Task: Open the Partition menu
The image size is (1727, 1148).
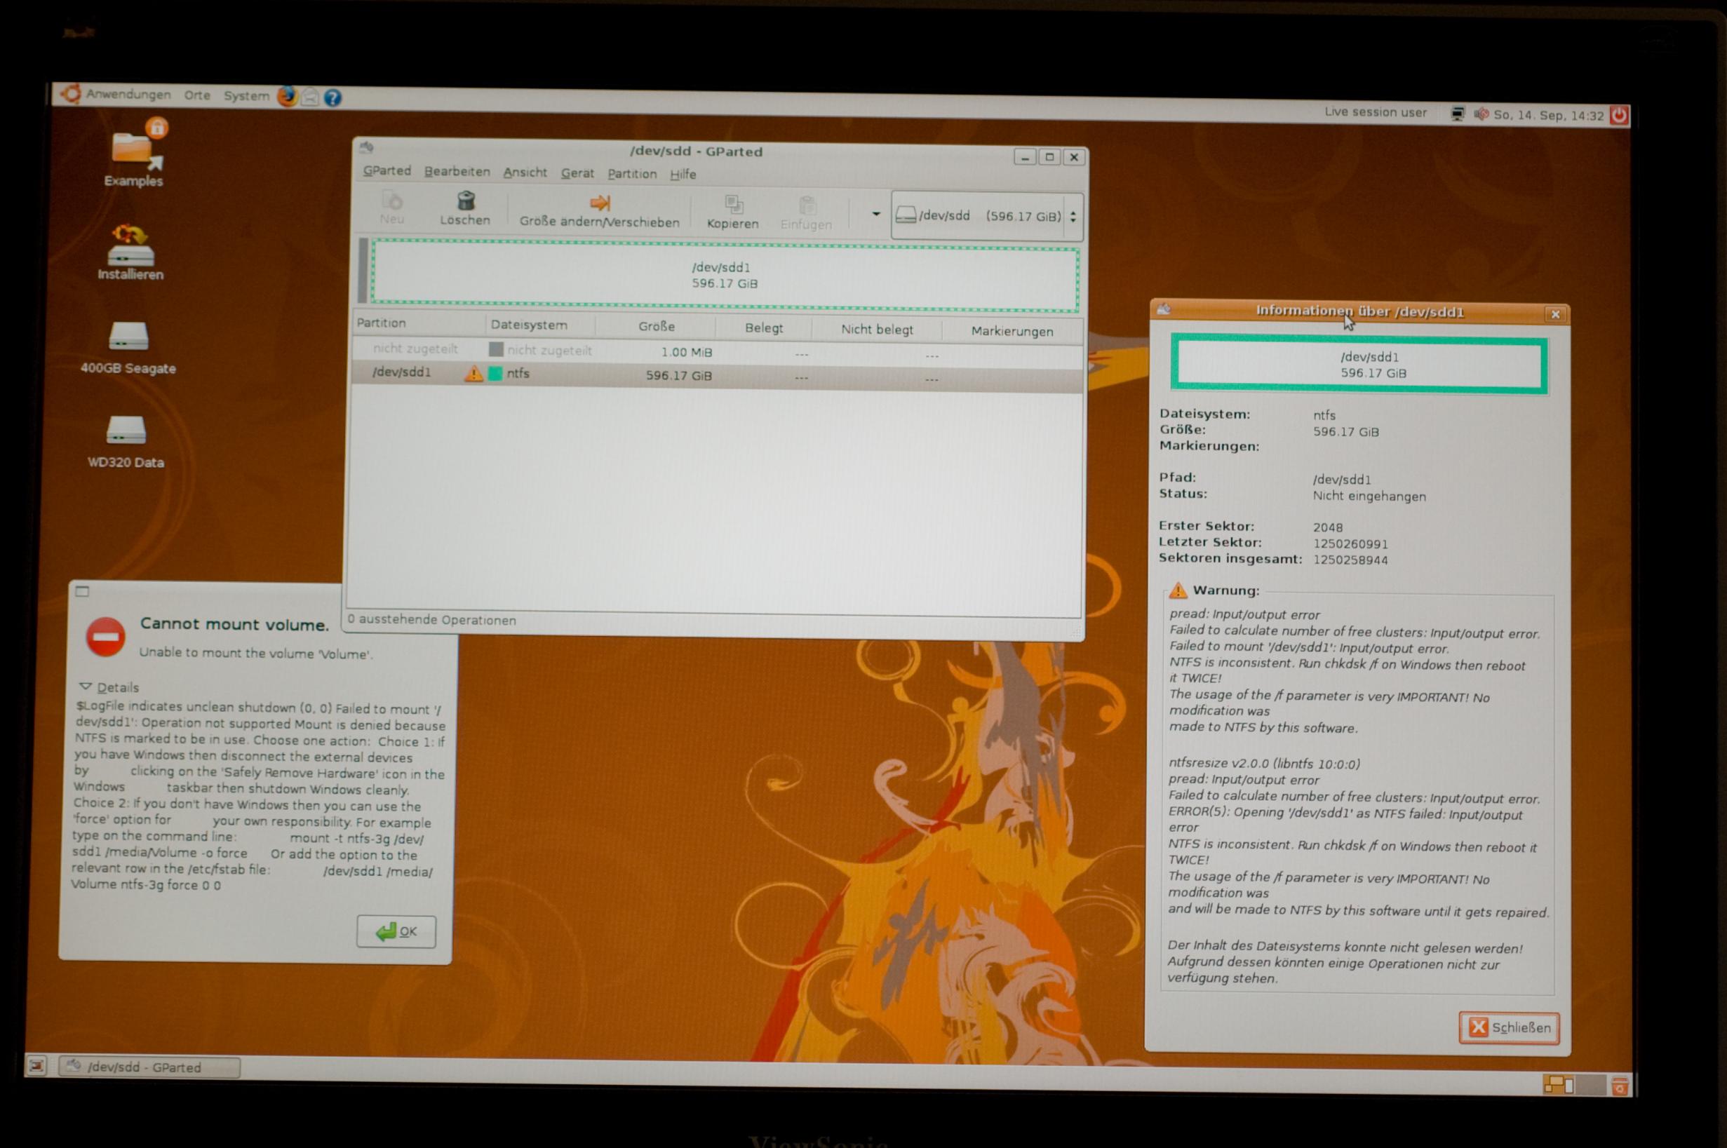Action: [631, 173]
